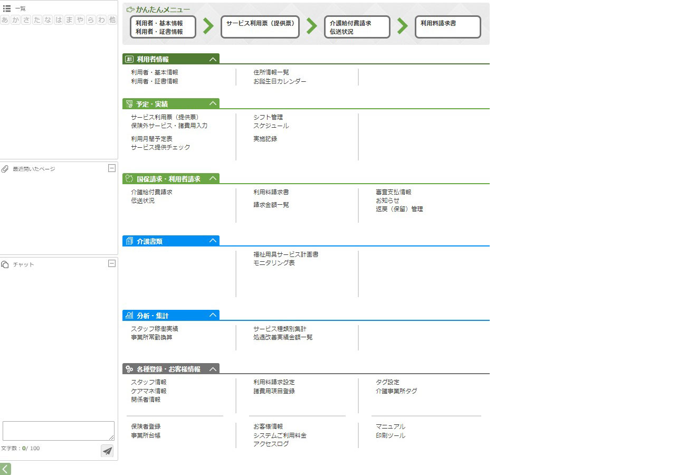This screenshot has width=686, height=475.
Task: Click the 国保請求・利用者請求 section icon
Action: (129, 179)
